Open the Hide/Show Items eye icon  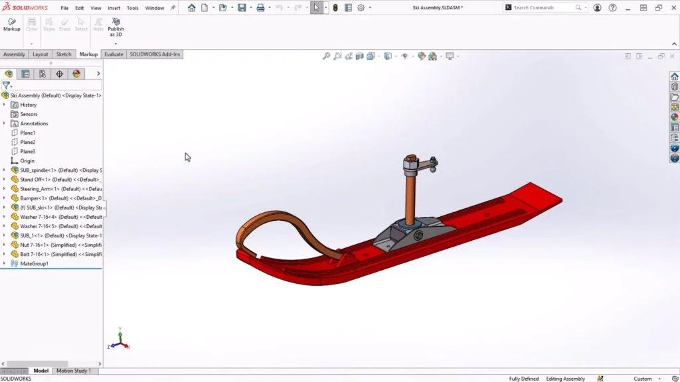pos(406,56)
